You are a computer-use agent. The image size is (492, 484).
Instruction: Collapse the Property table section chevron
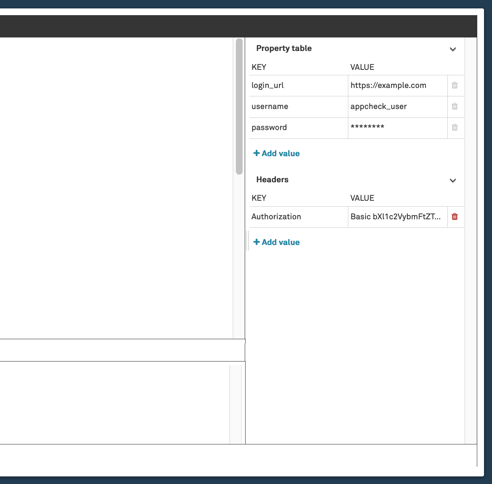pos(453,49)
